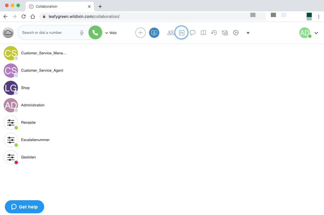Open the Chat bubble icon

[193, 33]
